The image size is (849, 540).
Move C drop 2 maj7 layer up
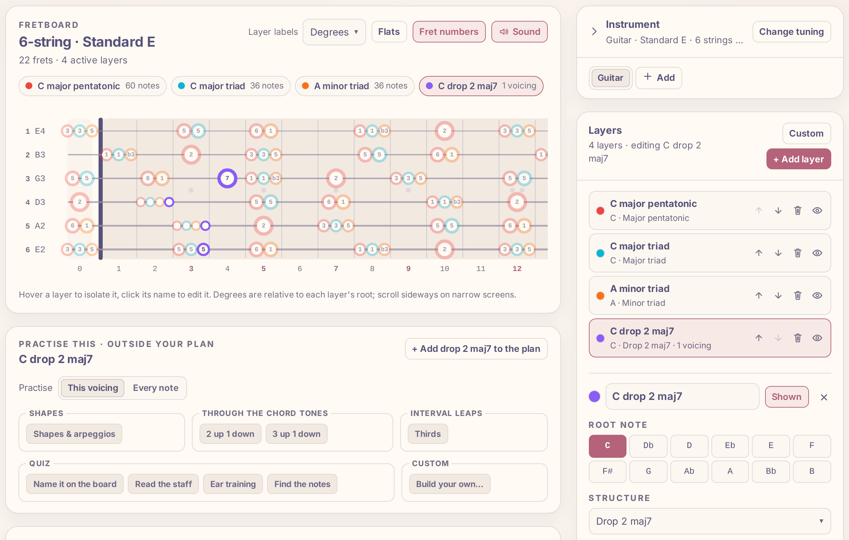tap(759, 338)
